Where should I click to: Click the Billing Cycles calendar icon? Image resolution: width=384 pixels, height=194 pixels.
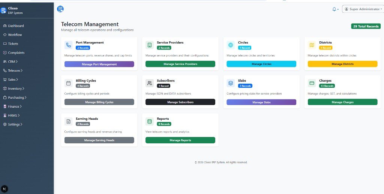pos(69,83)
